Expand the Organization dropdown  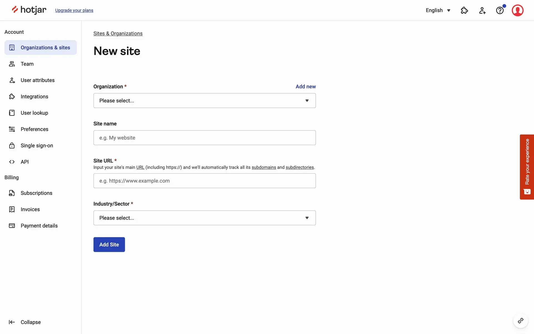click(x=204, y=100)
